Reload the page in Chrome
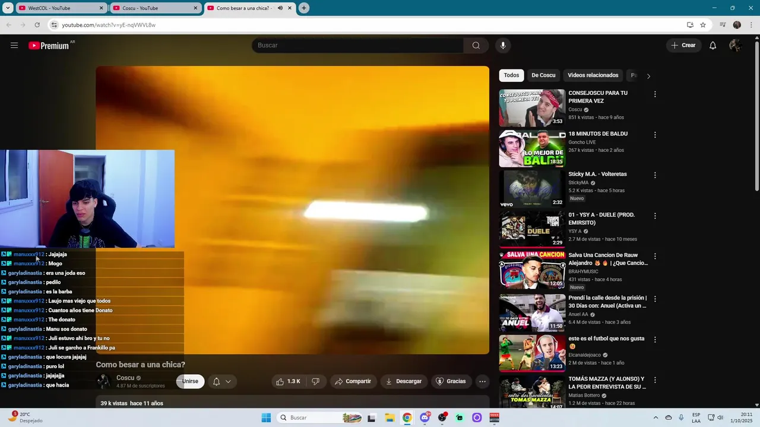The width and height of the screenshot is (760, 427). [x=37, y=25]
